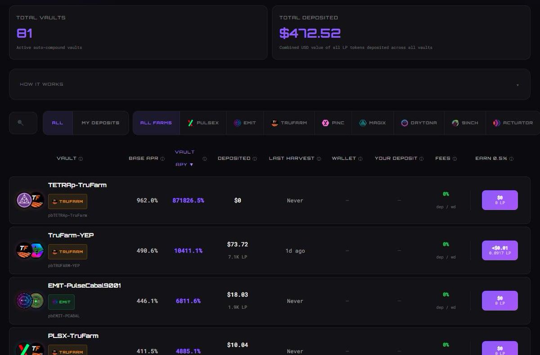
Task: Open the EMIT-PulseCabal9001 vault name
Action: point(85,285)
